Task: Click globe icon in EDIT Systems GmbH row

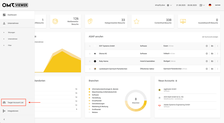Action: click(x=206, y=46)
